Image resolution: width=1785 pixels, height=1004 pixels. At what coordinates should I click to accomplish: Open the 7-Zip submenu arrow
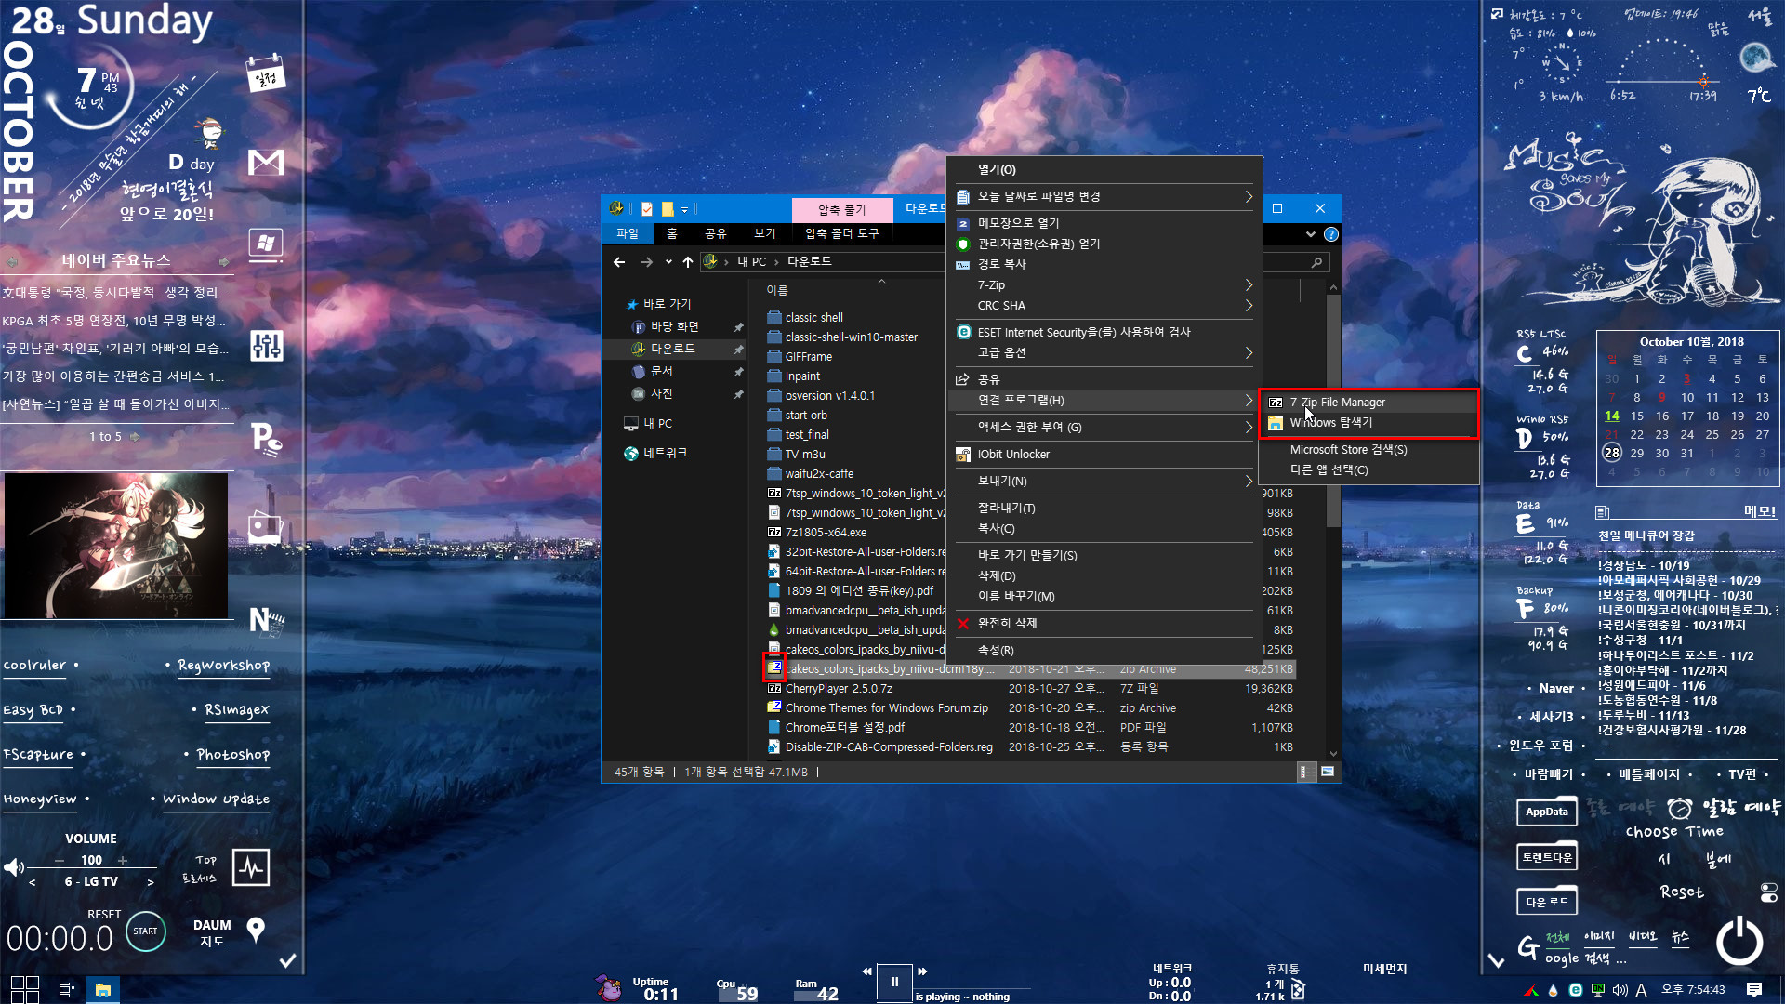[1249, 285]
